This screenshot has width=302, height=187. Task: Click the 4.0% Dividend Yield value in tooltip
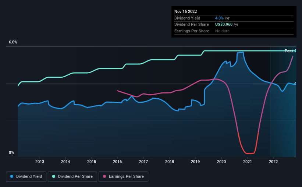(219, 18)
